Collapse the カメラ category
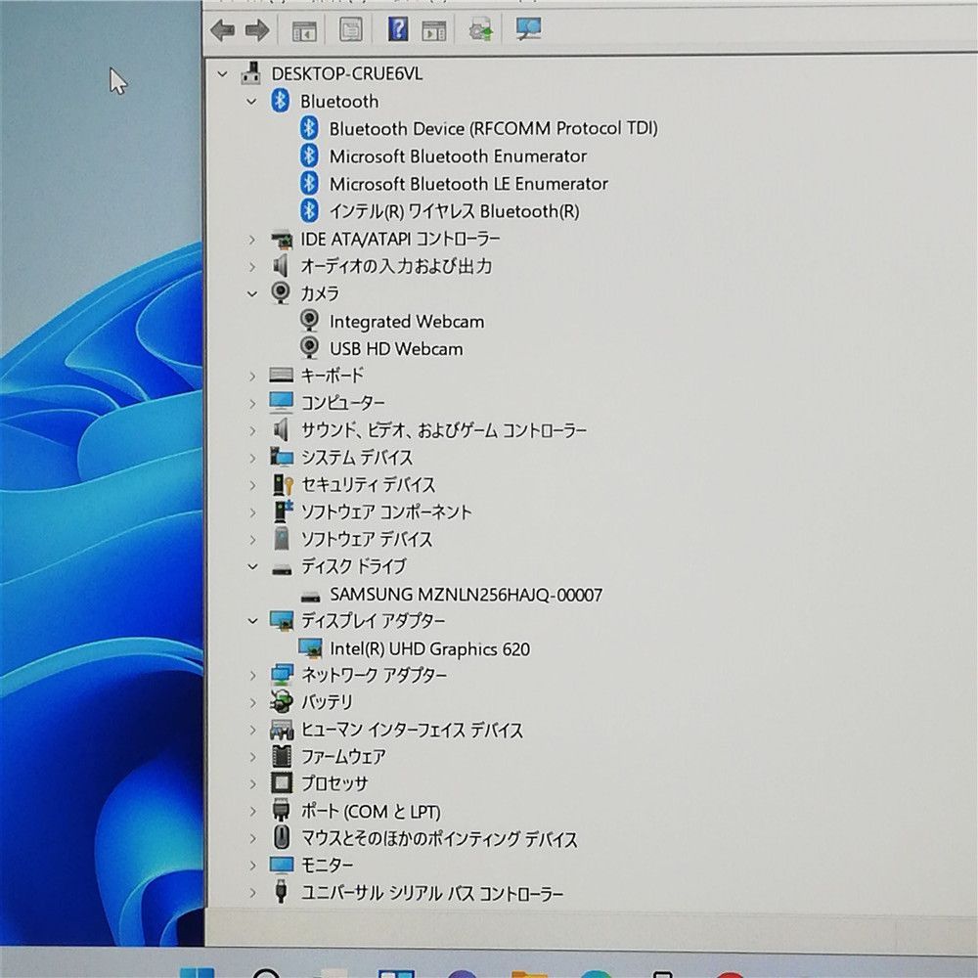Screen dimensions: 978x978 (251, 293)
